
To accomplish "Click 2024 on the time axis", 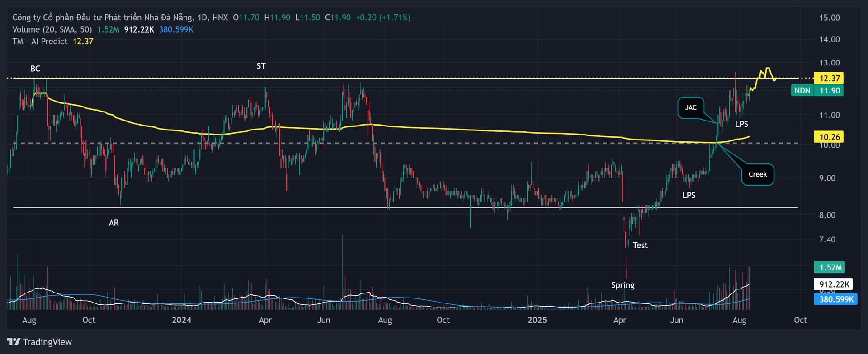I will (181, 320).
